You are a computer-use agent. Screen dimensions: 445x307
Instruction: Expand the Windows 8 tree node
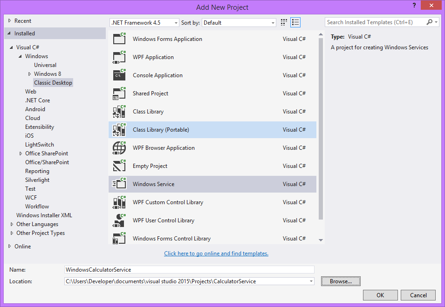click(30, 74)
